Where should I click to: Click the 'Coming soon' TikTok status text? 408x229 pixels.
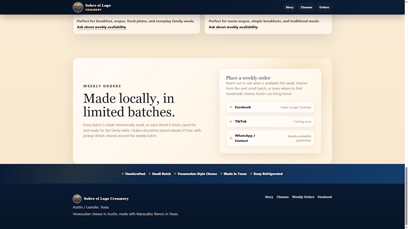(302, 121)
